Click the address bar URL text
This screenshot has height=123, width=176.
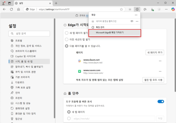(x=54, y=9)
